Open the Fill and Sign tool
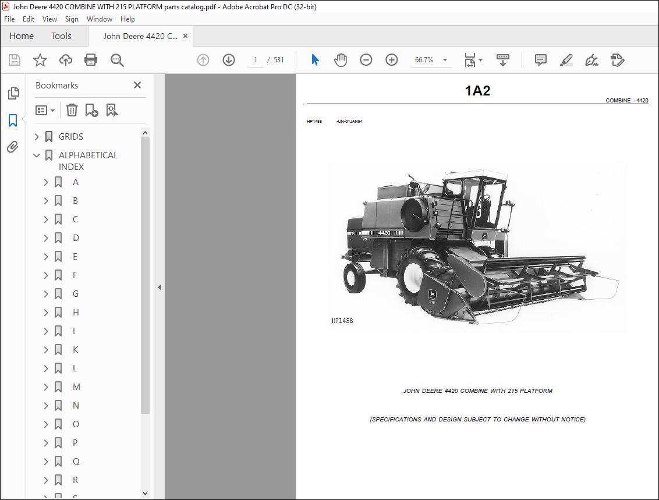This screenshot has width=659, height=500. click(x=591, y=60)
